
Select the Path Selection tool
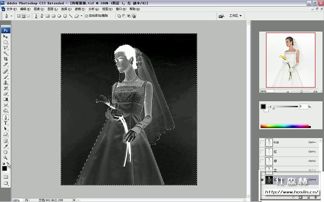coord(6,129)
